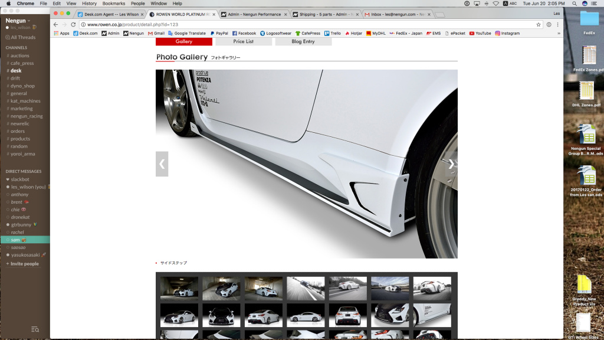Open the Chrome three-dot options menu
Screen dimensions: 604x340
tap(557, 25)
